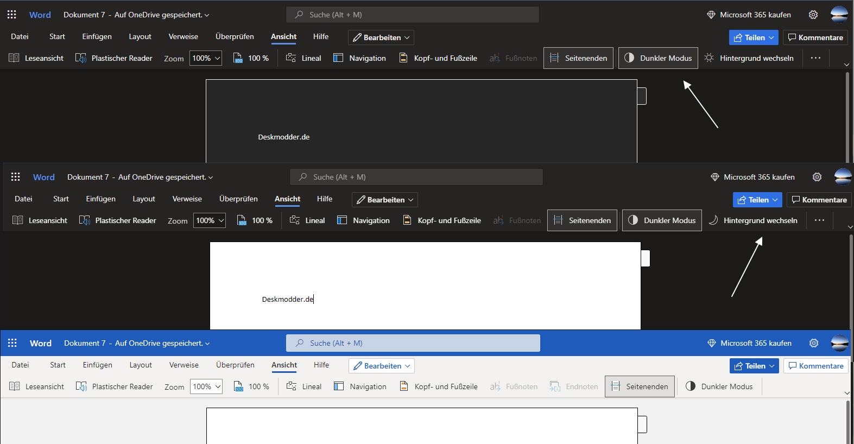Switch to Einfügen tab in the light-themed ribbon
The width and height of the screenshot is (854, 444).
[x=98, y=365]
